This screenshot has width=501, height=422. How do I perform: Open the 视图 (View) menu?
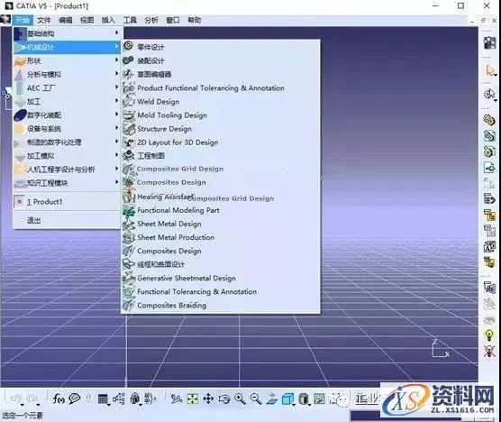(87, 20)
